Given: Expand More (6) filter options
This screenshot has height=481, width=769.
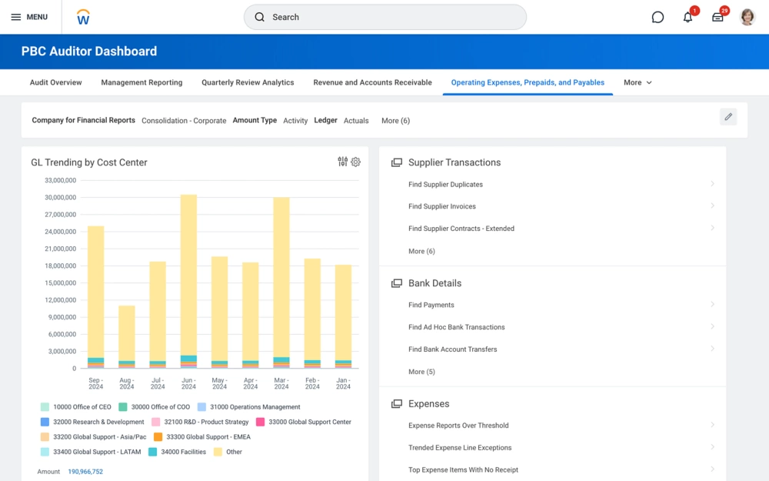Looking at the screenshot, I should pyautogui.click(x=395, y=121).
